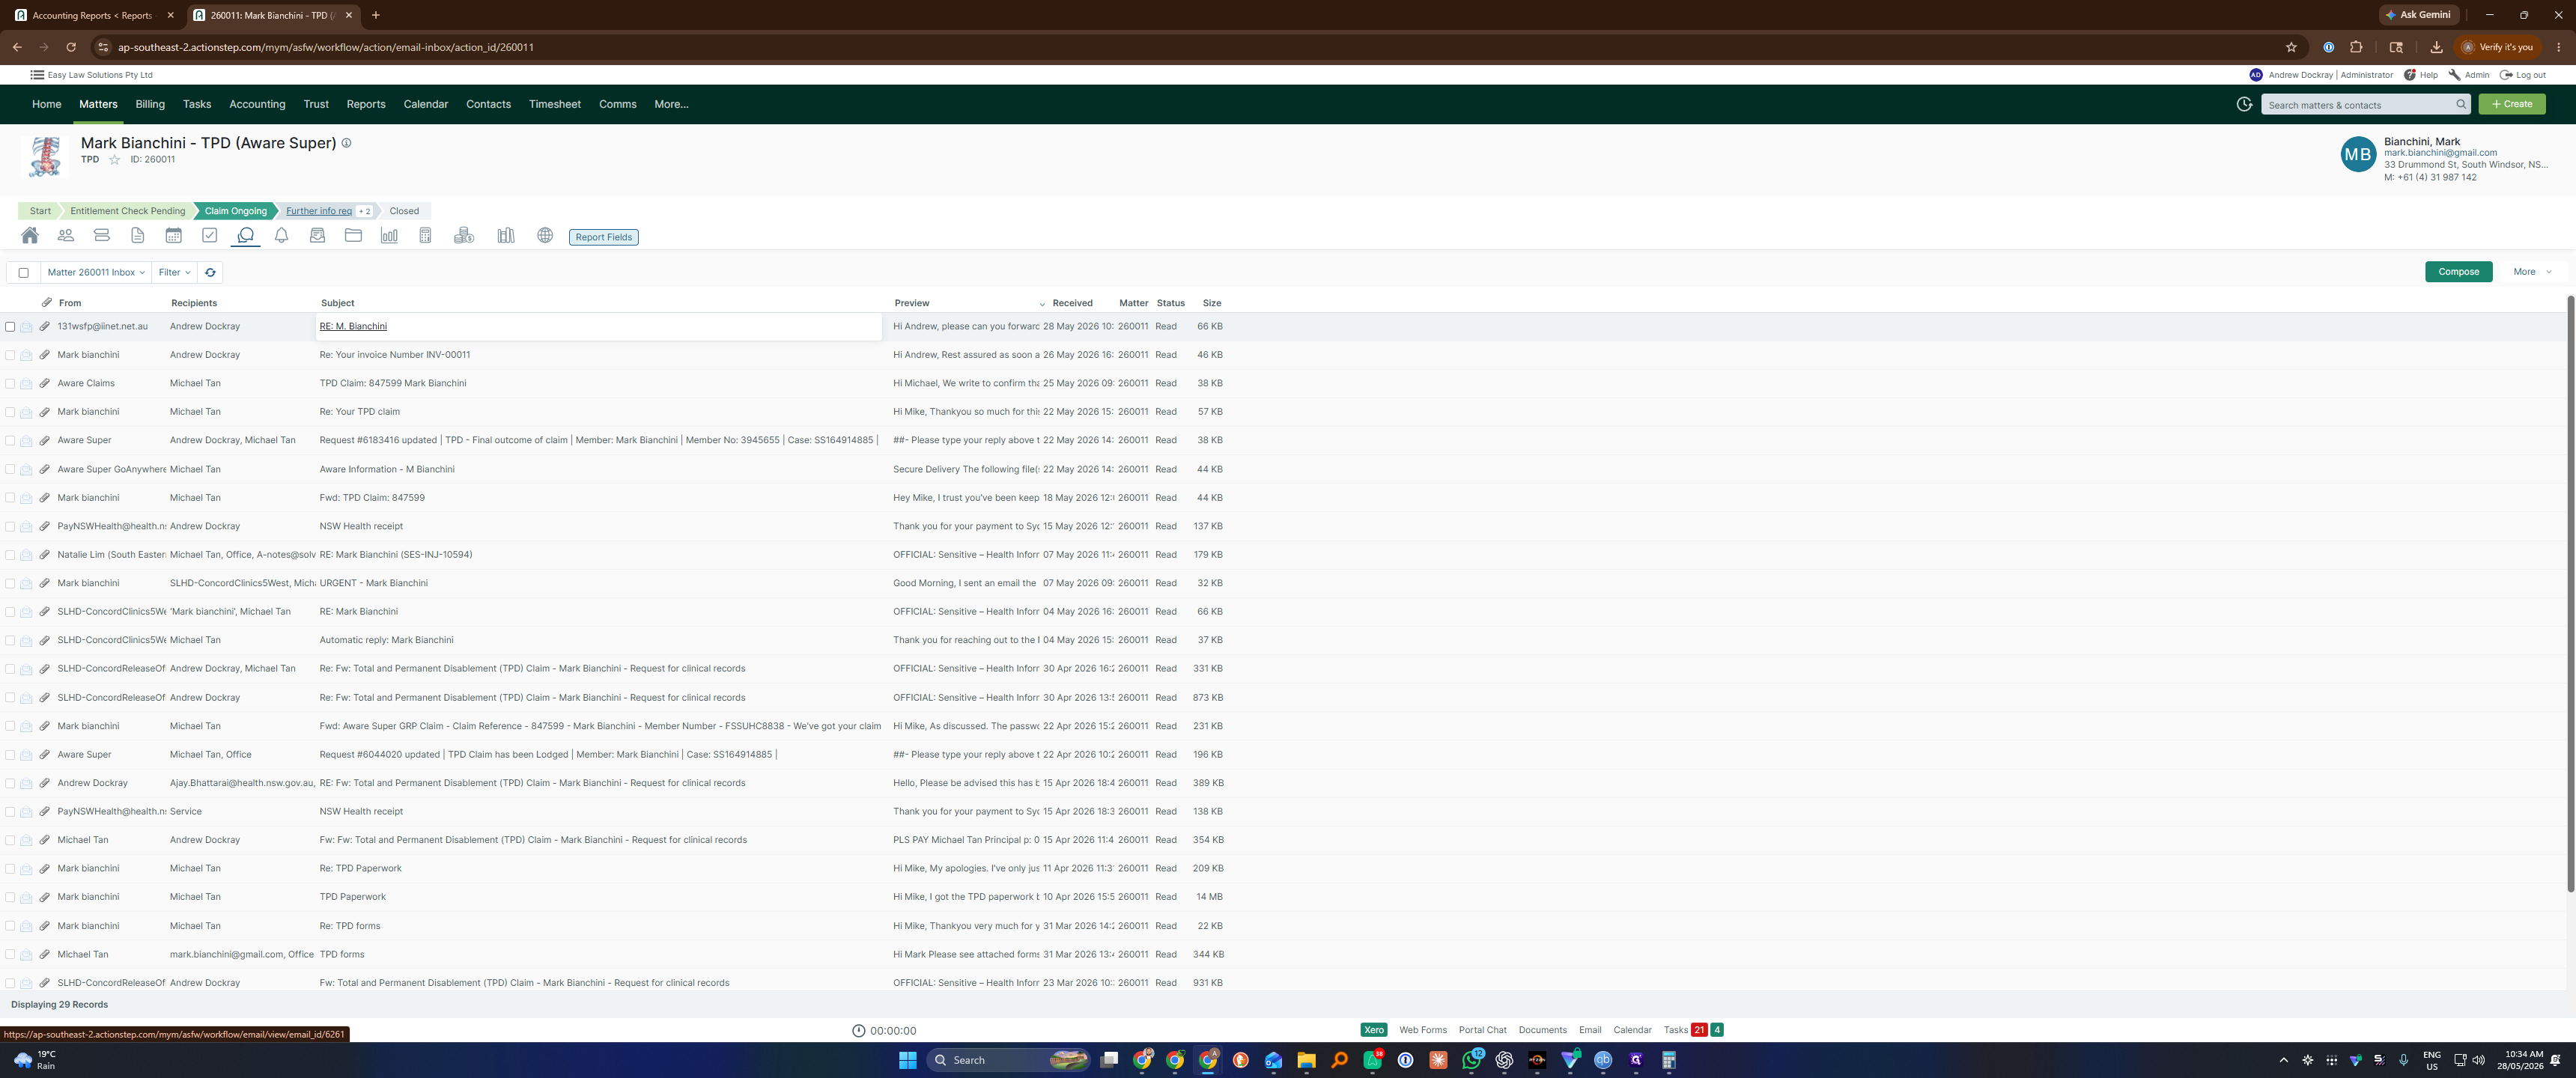2576x1078 pixels.
Task: Open the Matters menu
Action: click(98, 104)
